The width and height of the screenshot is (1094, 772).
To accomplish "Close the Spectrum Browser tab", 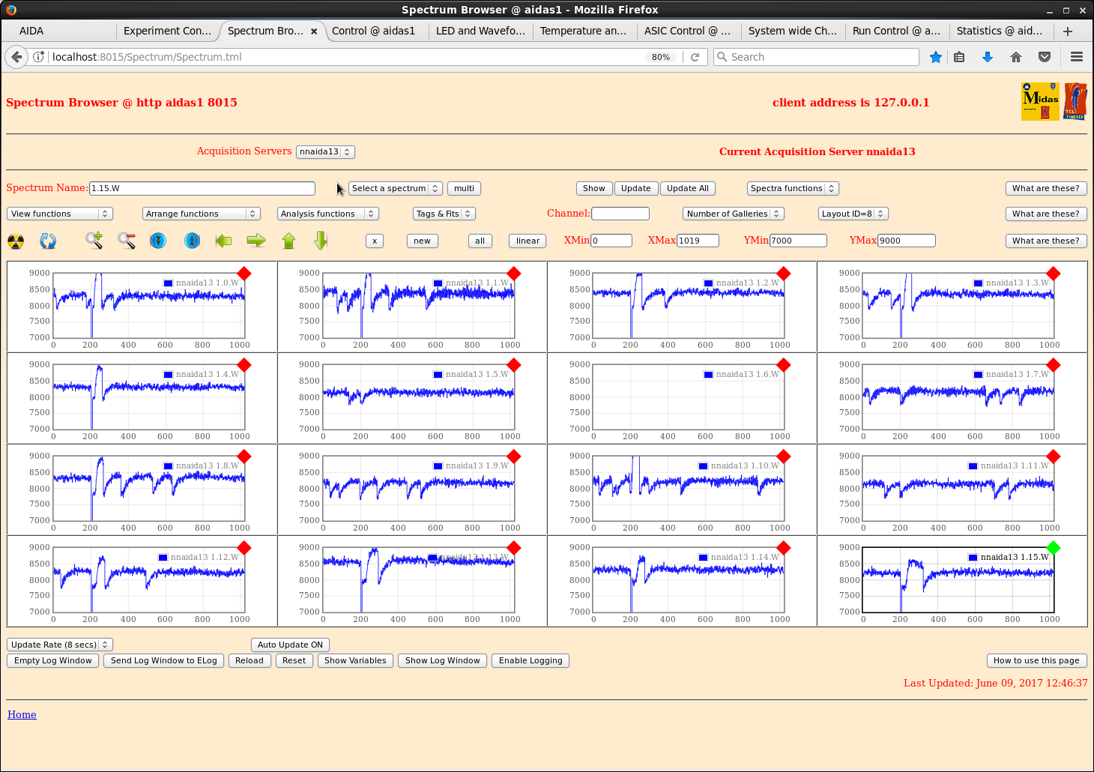I will coord(314,31).
